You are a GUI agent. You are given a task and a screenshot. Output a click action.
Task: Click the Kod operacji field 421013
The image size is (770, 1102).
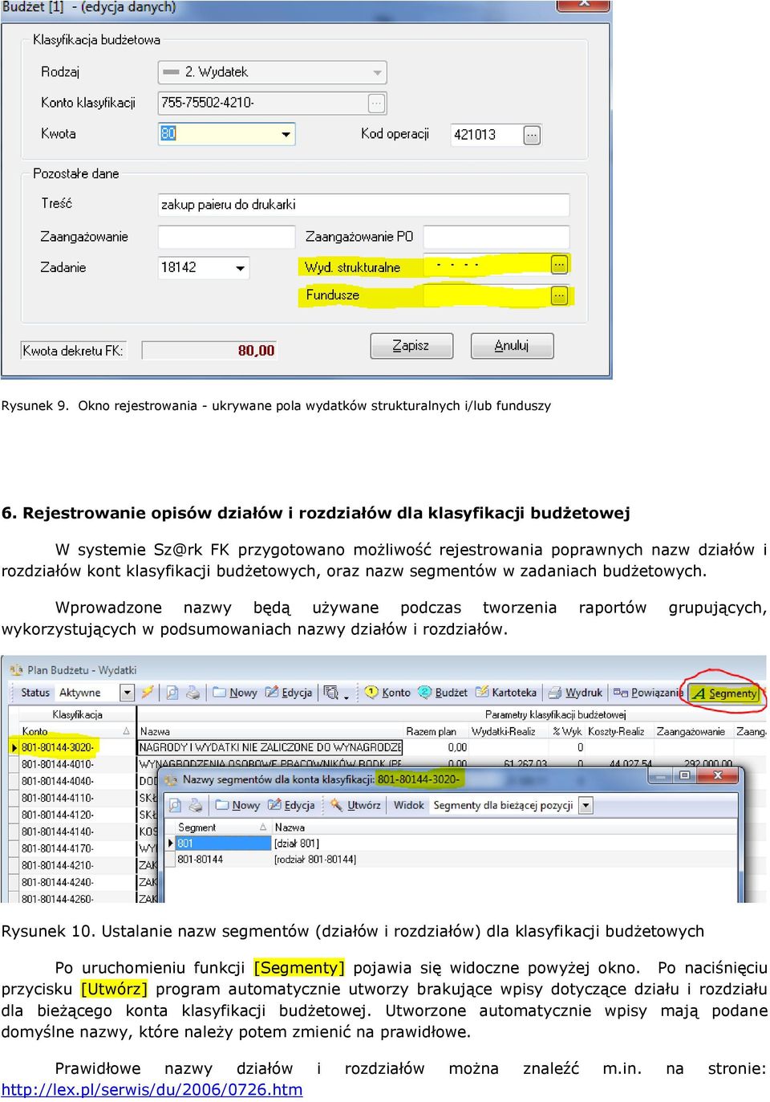[487, 135]
